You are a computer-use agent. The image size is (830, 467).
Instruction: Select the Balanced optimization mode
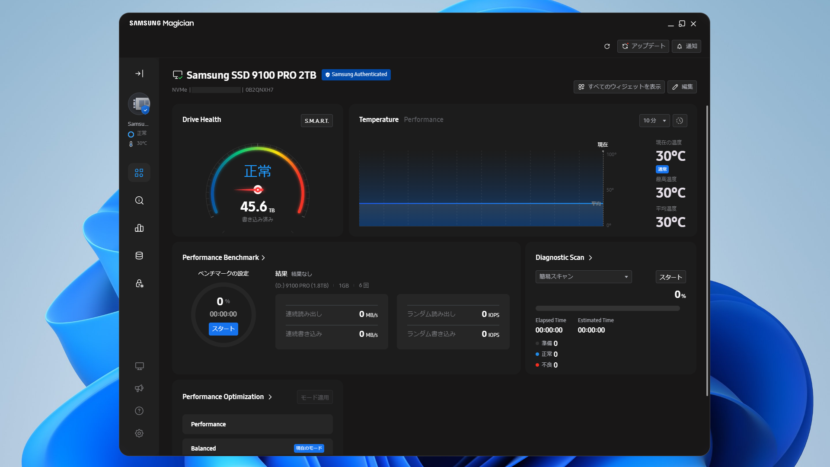coord(258,448)
